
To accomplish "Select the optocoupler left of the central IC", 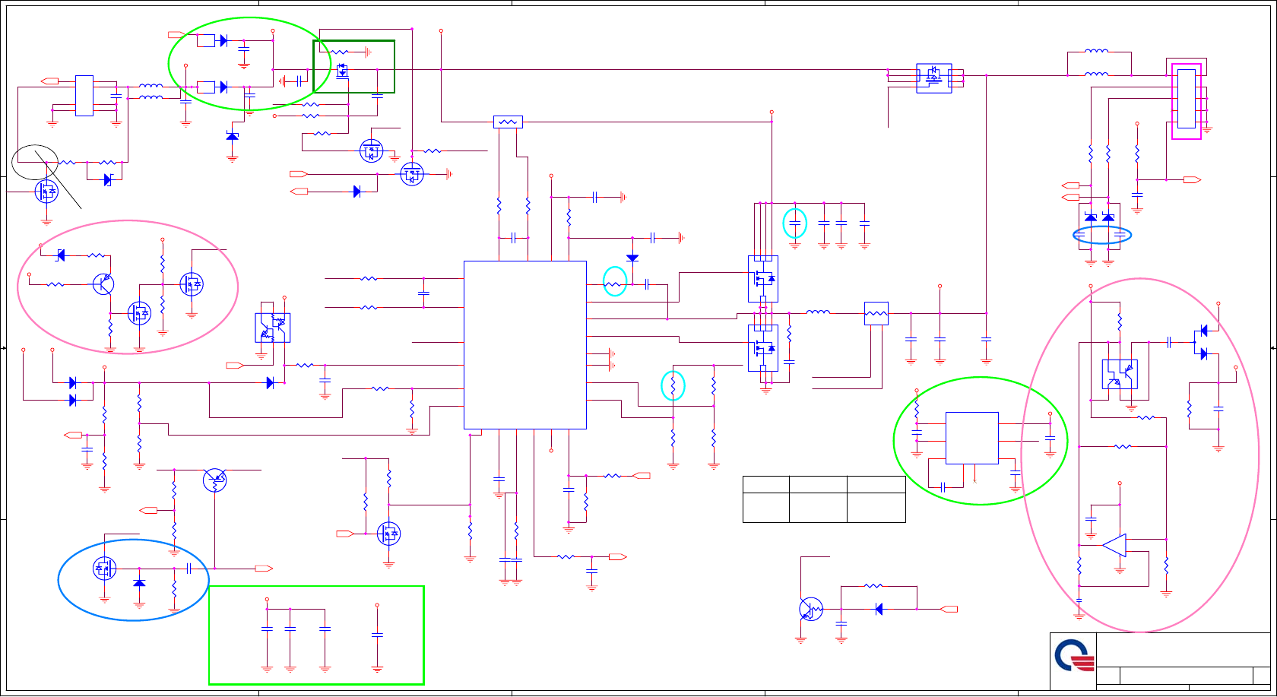I will 273,328.
